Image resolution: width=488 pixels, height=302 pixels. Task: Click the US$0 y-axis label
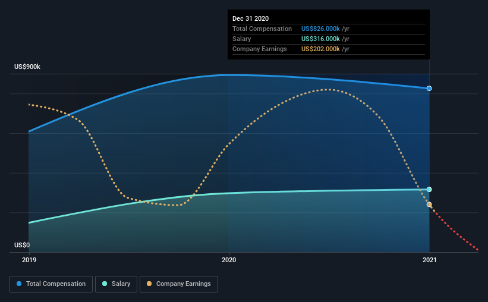(22, 245)
